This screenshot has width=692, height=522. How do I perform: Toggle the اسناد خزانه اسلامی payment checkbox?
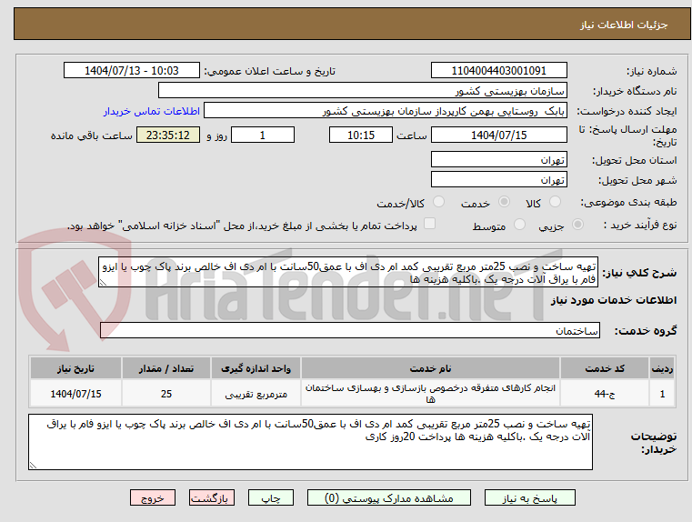click(429, 224)
